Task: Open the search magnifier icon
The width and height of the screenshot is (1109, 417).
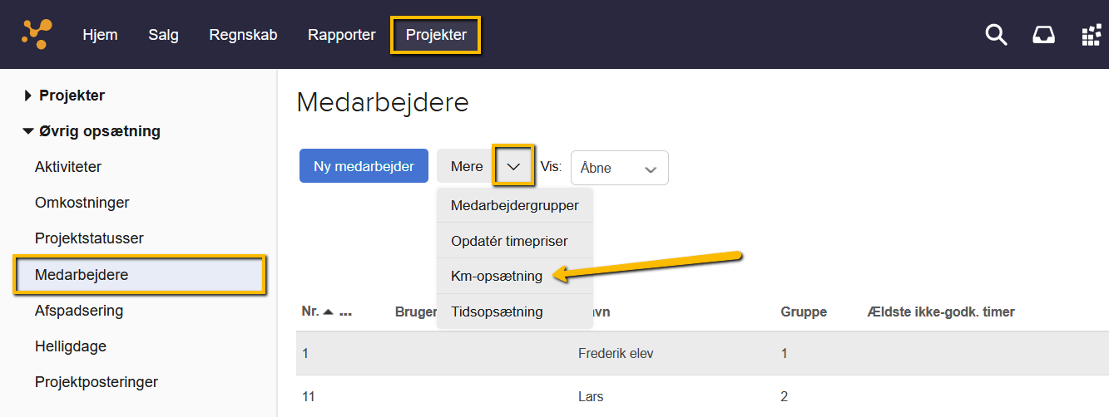Action: tap(996, 35)
